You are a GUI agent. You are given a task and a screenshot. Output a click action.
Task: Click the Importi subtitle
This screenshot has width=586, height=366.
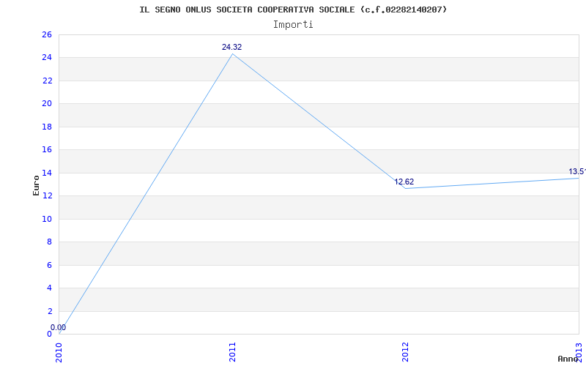(x=293, y=25)
